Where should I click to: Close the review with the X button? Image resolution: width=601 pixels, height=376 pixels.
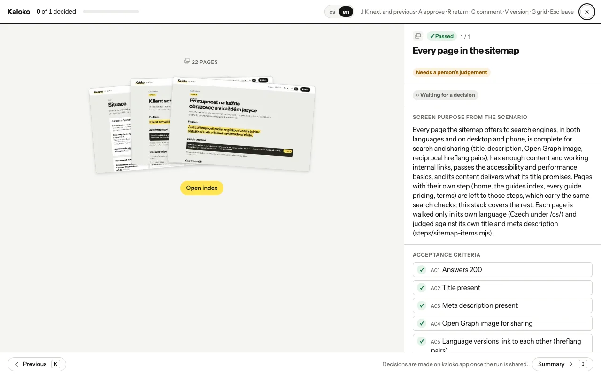click(587, 12)
